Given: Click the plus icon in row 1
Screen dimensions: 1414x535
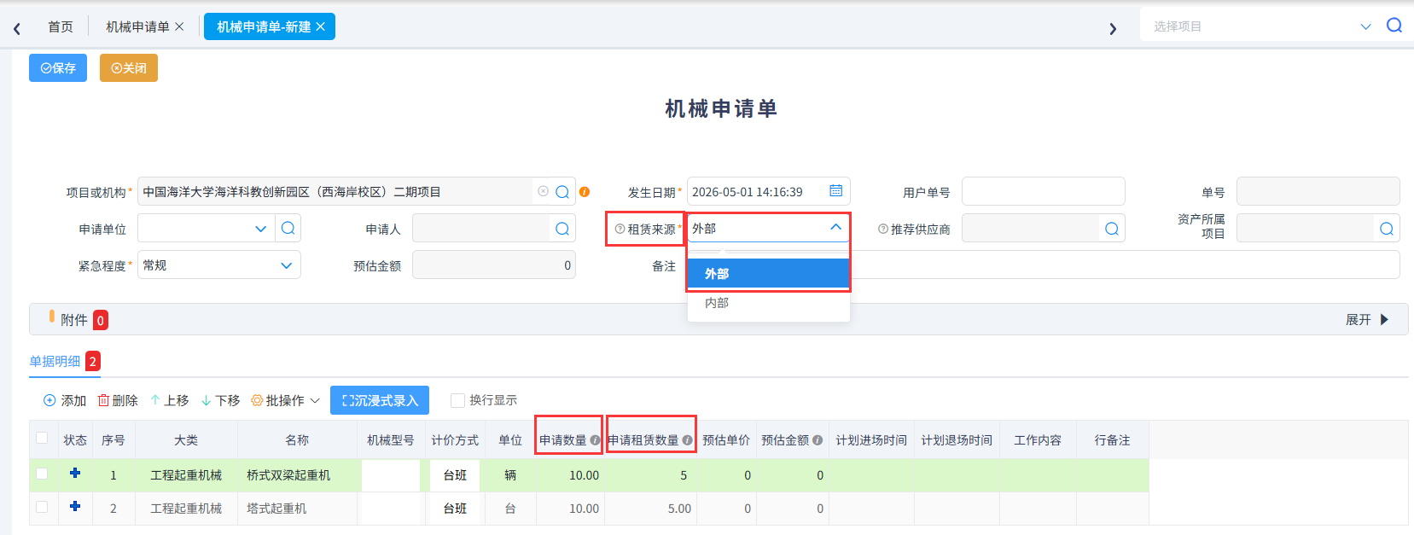Looking at the screenshot, I should tap(75, 473).
